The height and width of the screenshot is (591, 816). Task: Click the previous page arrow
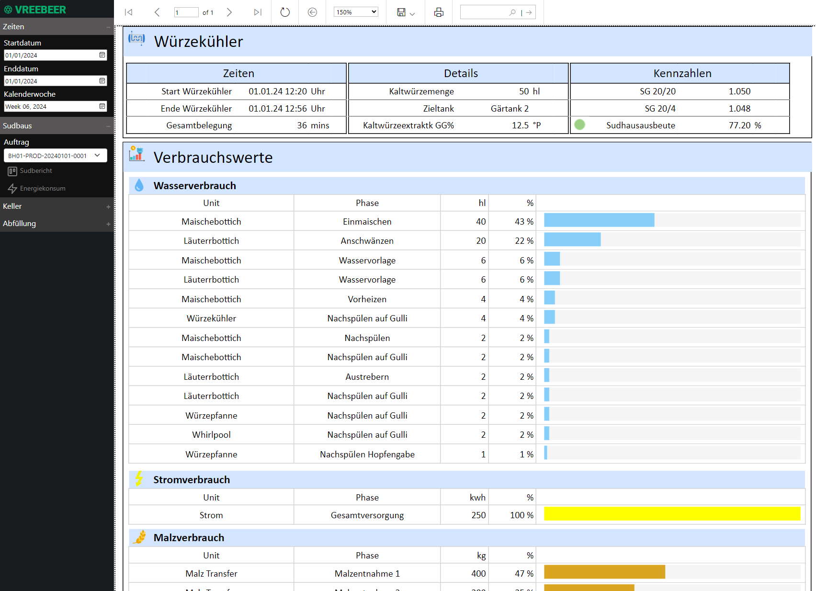157,12
